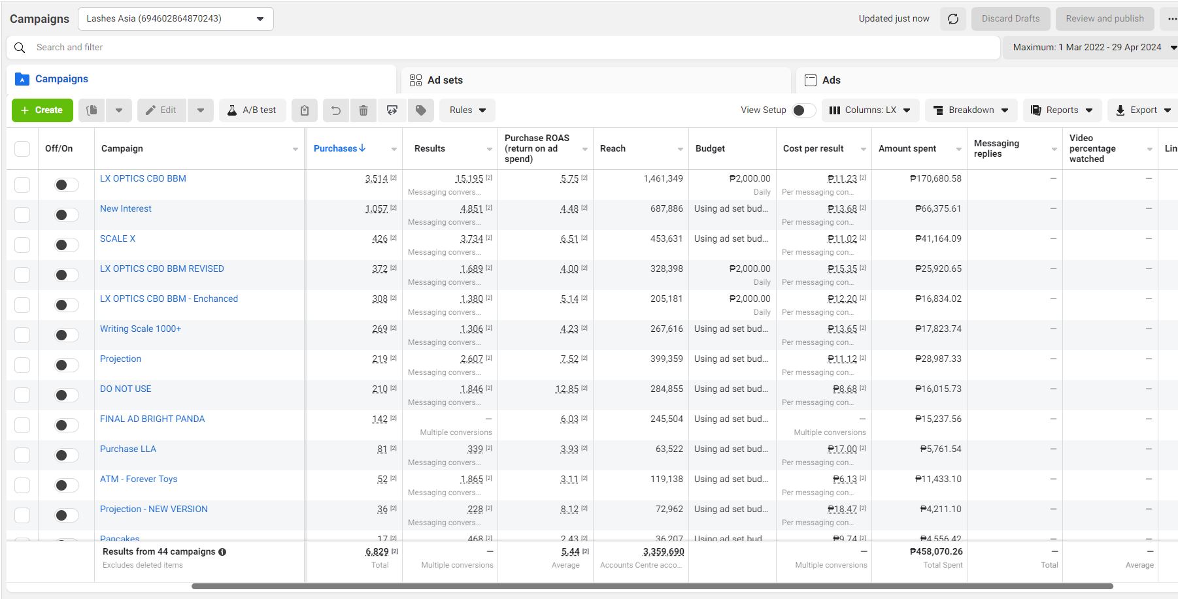This screenshot has height=599, width=1178.
Task: Click the Campaigns folder icon
Action: pos(22,79)
